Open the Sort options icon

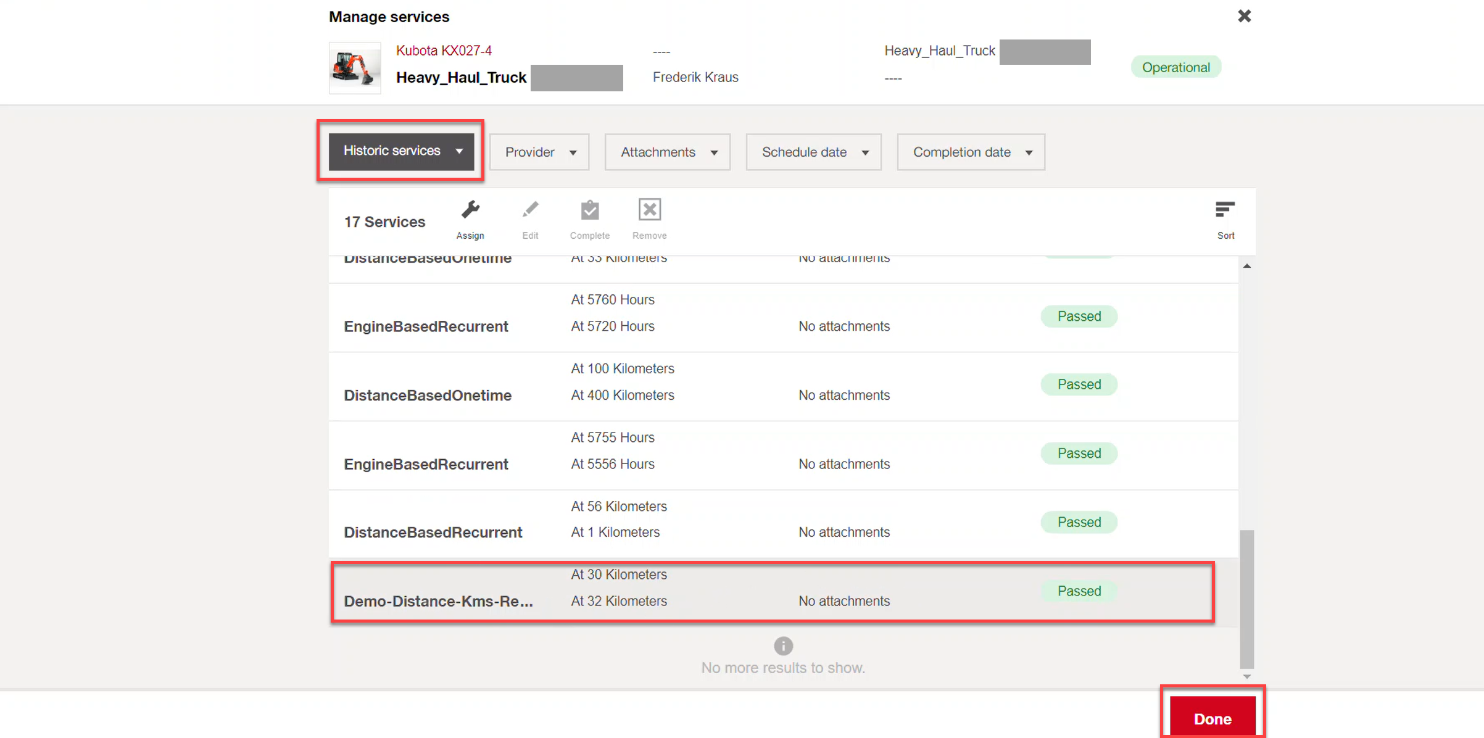pos(1225,210)
